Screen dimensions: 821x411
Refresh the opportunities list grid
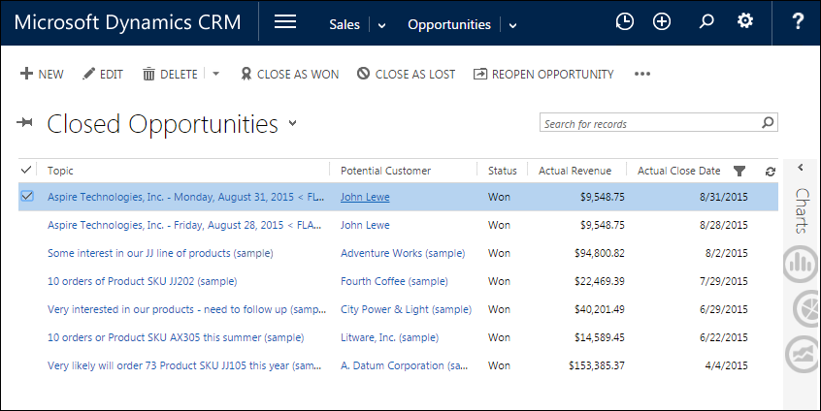[x=771, y=172]
